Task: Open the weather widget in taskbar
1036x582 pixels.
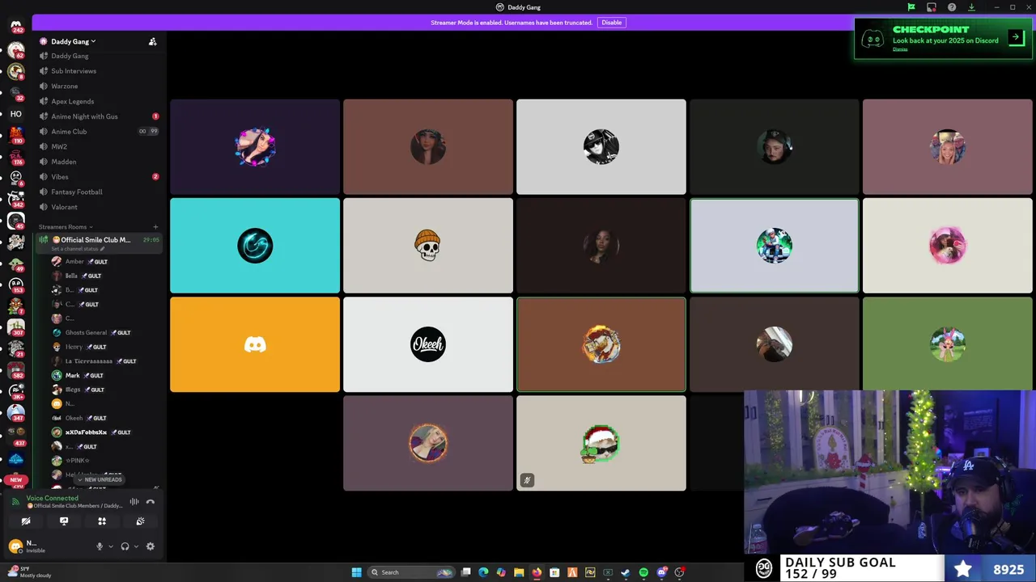Action: tap(30, 572)
